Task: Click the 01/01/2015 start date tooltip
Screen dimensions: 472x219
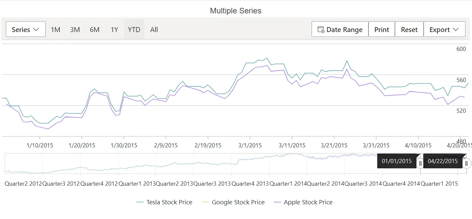Action: tap(397, 161)
